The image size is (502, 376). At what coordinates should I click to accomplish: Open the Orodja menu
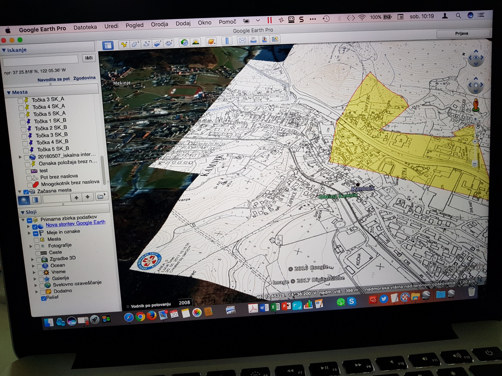(160, 24)
